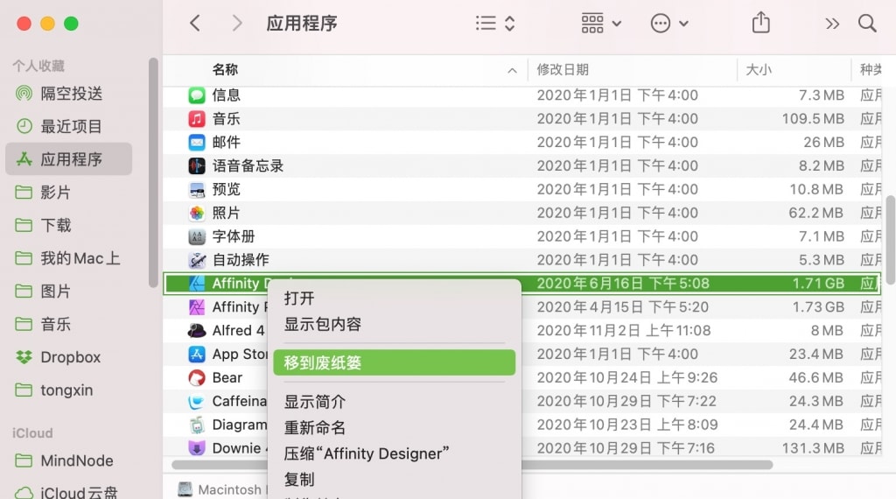Screen dimensions: 896x499
Task: Open the ellipsis action menu
Action: (x=669, y=24)
